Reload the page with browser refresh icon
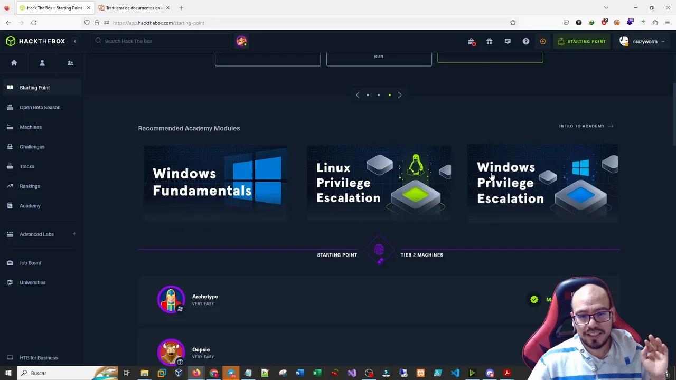The image size is (676, 380). tap(34, 23)
